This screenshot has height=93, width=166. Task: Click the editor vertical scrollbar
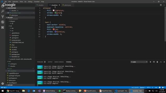(x=165, y=24)
